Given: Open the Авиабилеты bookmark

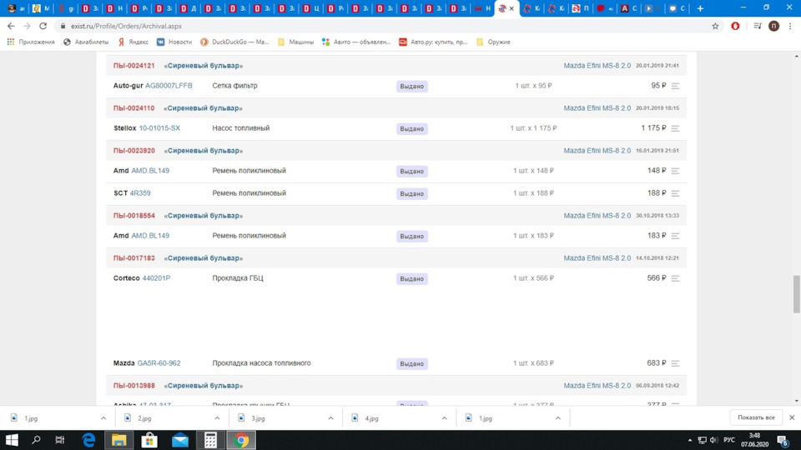Looking at the screenshot, I should [x=86, y=42].
